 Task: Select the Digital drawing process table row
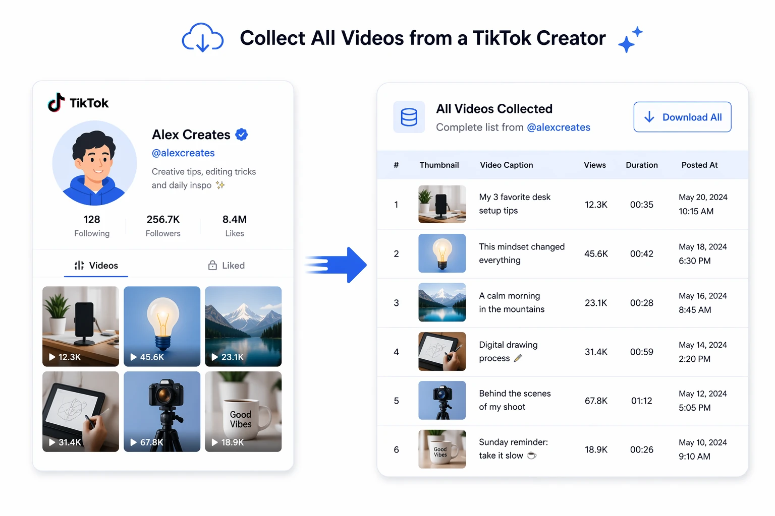pos(563,352)
